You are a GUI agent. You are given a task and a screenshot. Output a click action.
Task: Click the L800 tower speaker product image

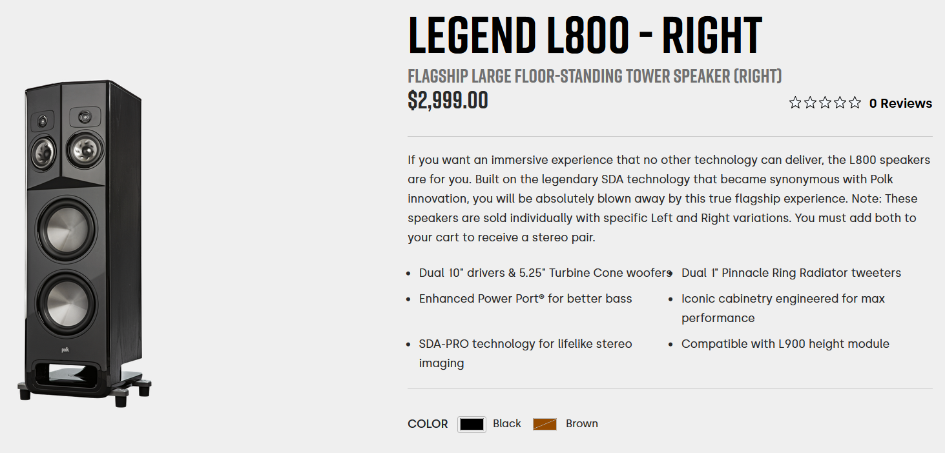tap(84, 244)
